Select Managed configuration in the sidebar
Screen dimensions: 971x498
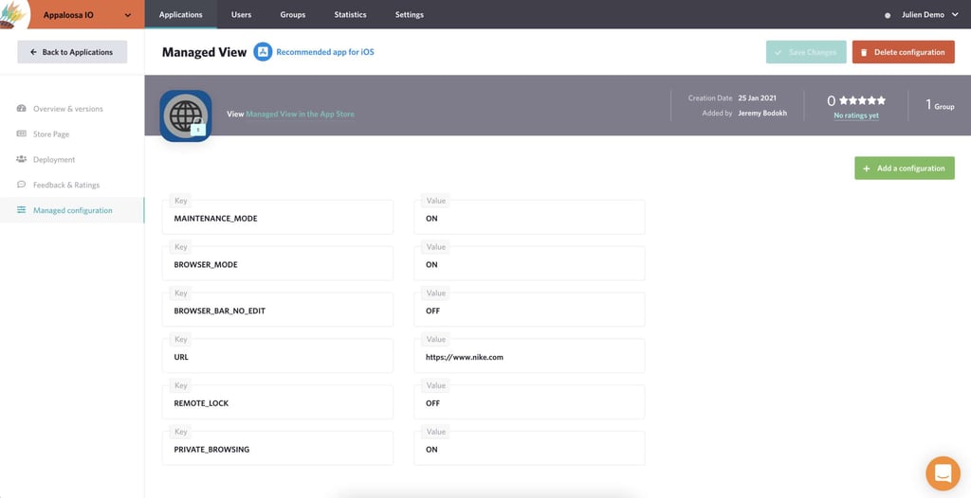72,210
